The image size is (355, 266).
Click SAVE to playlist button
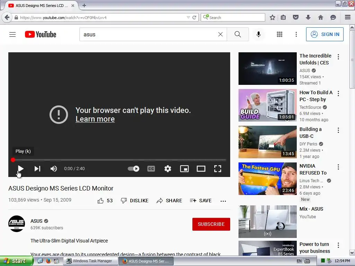coord(201,201)
